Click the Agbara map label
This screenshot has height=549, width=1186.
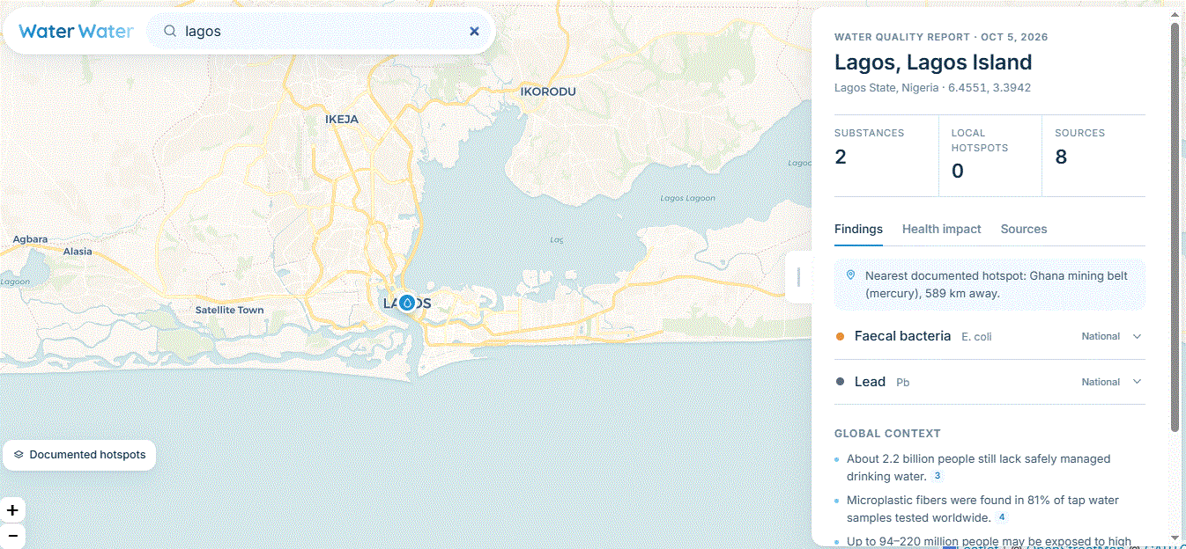tap(30, 239)
